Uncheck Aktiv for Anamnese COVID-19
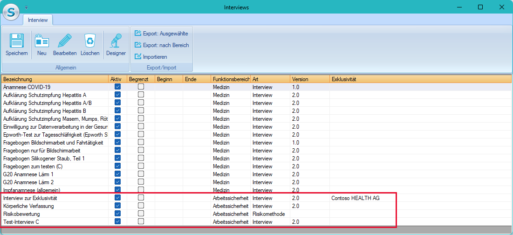This screenshot has height=235, width=513. coord(118,87)
